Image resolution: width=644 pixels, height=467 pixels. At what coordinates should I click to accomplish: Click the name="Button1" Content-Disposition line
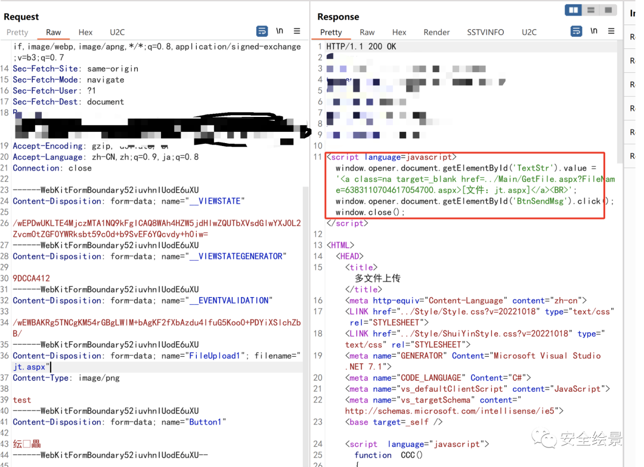119,422
